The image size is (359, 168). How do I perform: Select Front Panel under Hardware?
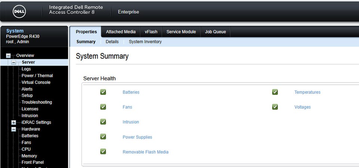tap(33, 162)
